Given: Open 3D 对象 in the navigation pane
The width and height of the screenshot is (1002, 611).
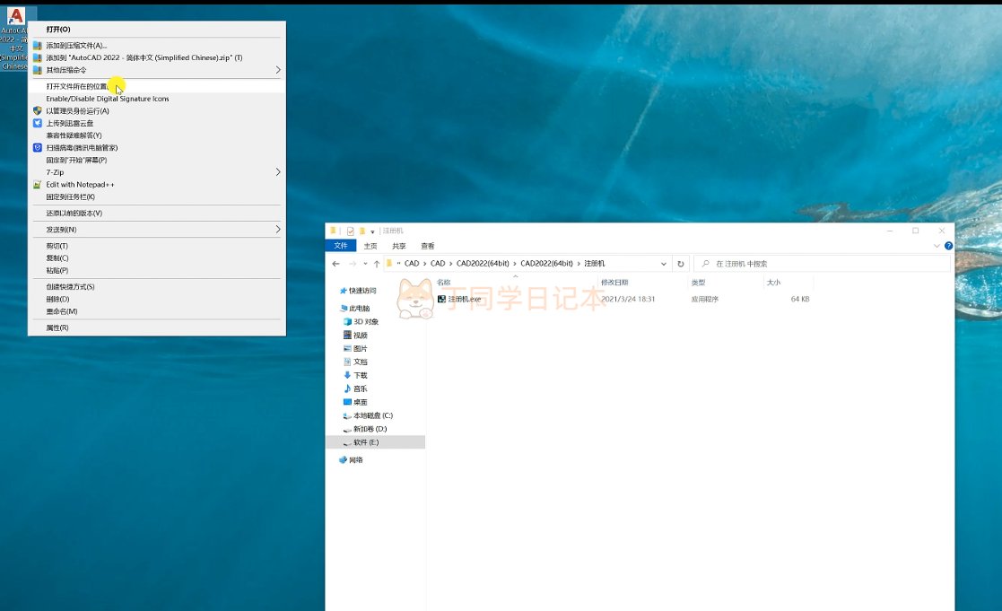Looking at the screenshot, I should (365, 321).
